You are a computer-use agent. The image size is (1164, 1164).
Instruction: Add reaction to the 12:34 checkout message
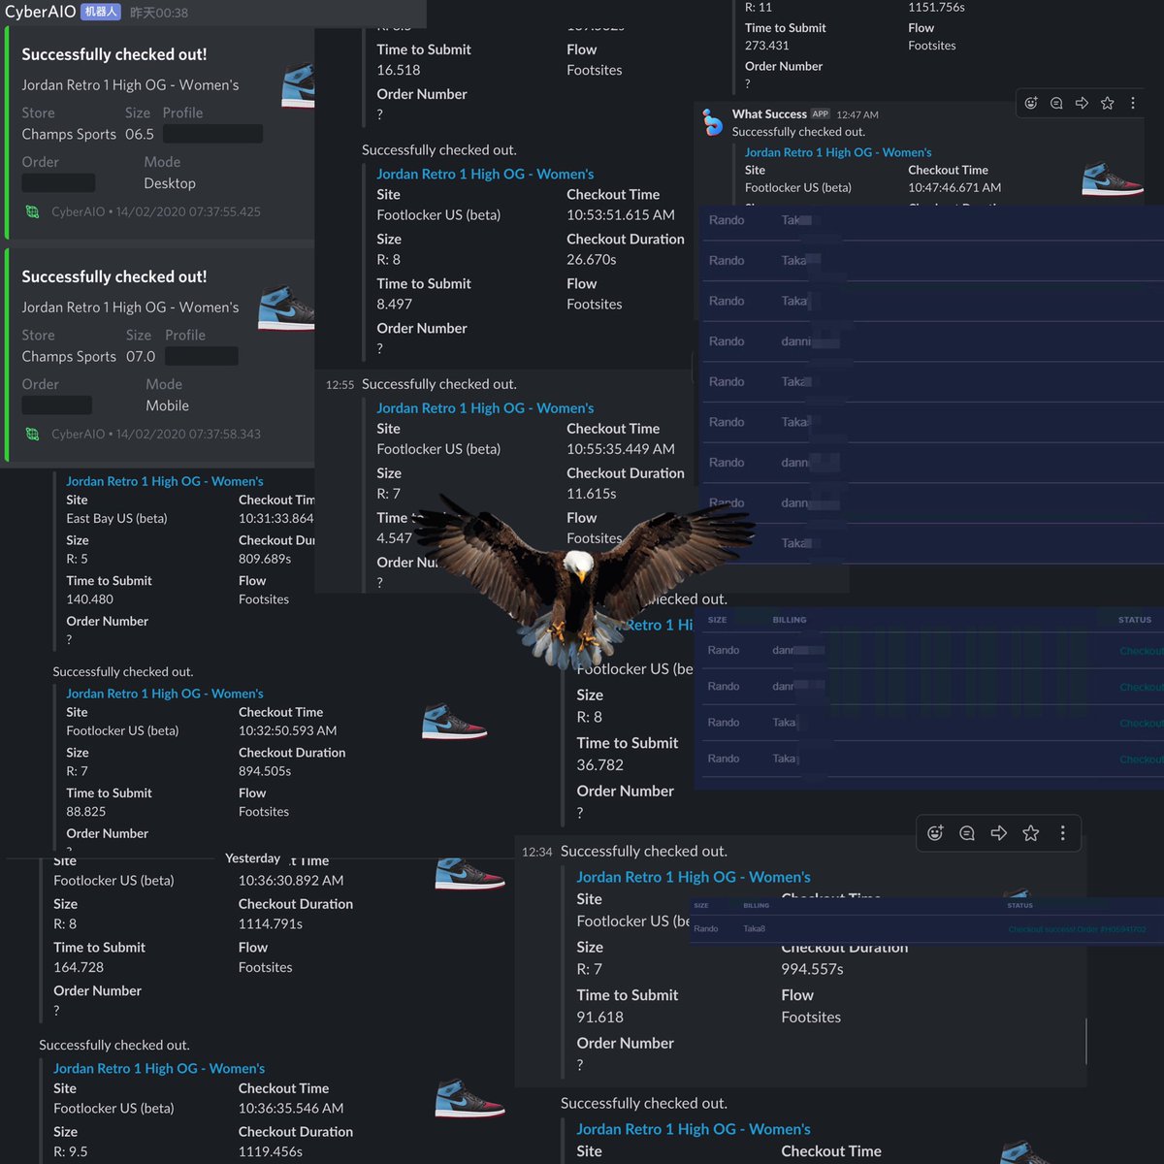tap(935, 833)
